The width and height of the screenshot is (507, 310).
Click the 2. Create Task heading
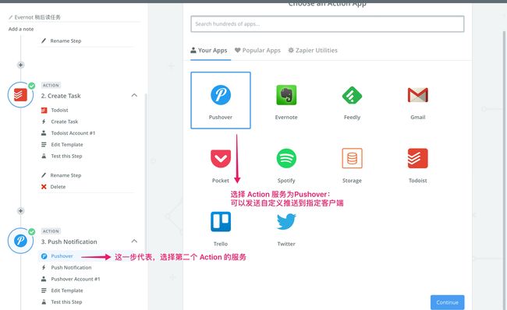[61, 96]
